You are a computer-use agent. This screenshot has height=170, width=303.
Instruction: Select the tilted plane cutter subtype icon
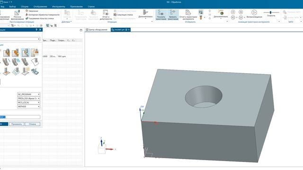pyautogui.click(x=35, y=62)
